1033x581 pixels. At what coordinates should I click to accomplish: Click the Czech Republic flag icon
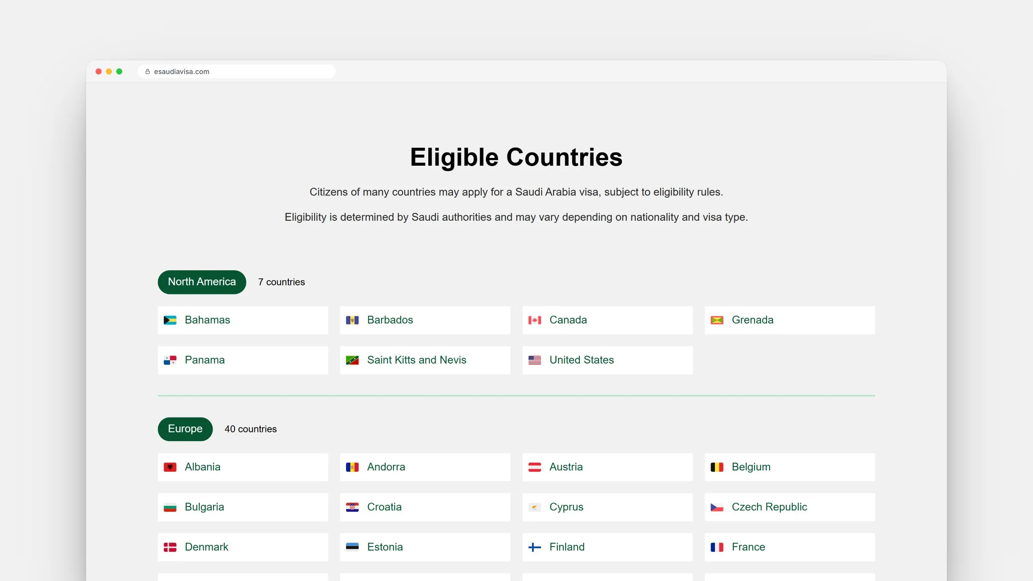(x=717, y=507)
